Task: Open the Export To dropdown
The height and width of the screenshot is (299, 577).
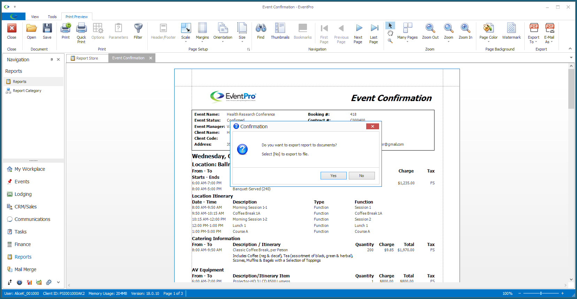Action: (533, 33)
